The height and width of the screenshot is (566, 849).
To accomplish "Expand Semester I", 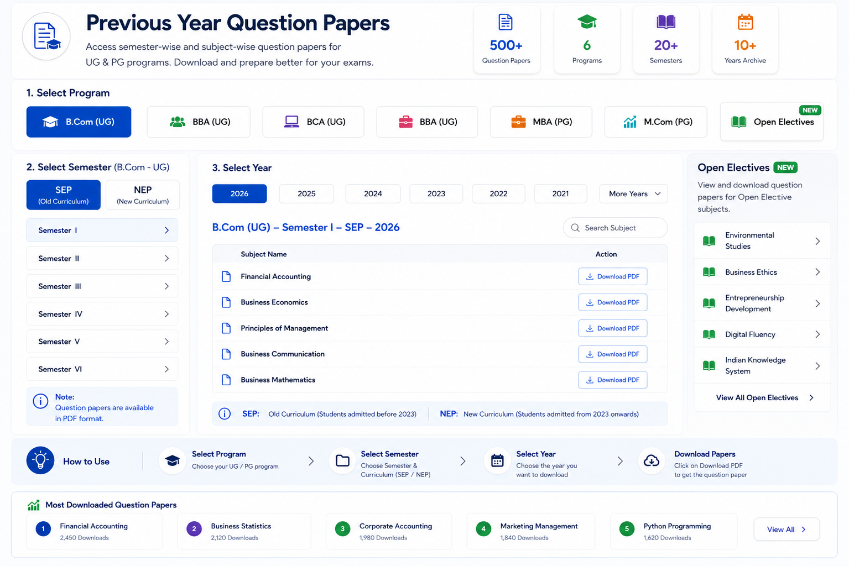I will [102, 230].
